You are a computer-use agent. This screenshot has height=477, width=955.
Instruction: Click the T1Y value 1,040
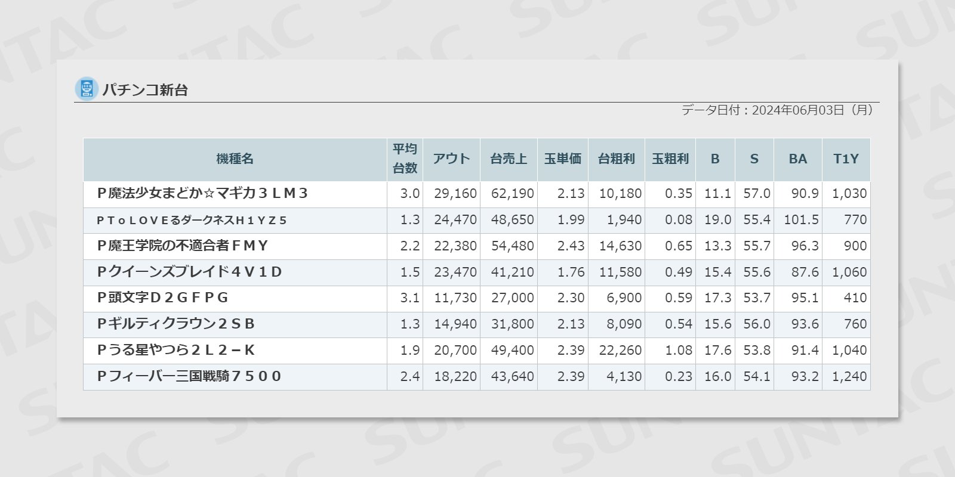(x=849, y=350)
